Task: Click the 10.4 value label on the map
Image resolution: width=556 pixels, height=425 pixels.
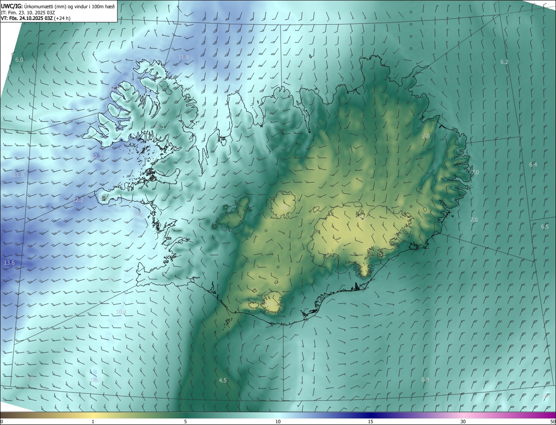Action: pyautogui.click(x=121, y=312)
